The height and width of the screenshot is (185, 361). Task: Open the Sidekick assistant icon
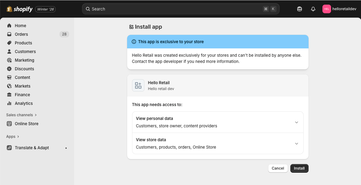pos(299,9)
